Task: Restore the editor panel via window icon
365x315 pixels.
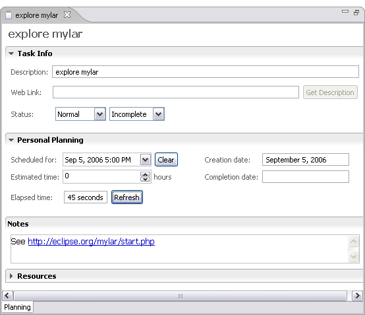Action: point(356,13)
